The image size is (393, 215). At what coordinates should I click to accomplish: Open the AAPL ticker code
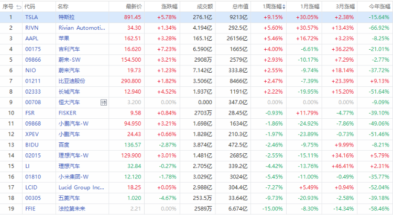coord(30,38)
